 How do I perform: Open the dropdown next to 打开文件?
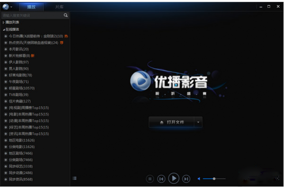click(198, 122)
